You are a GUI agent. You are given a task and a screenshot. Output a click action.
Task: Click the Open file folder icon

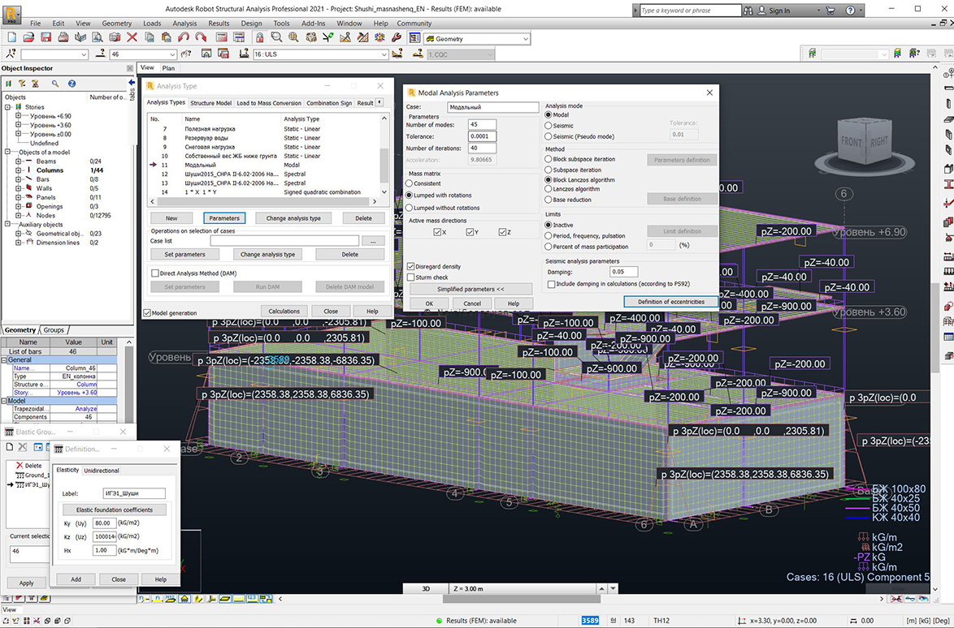pyautogui.click(x=28, y=37)
